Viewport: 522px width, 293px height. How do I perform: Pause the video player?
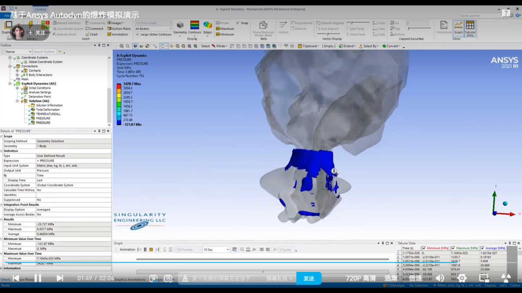38,278
